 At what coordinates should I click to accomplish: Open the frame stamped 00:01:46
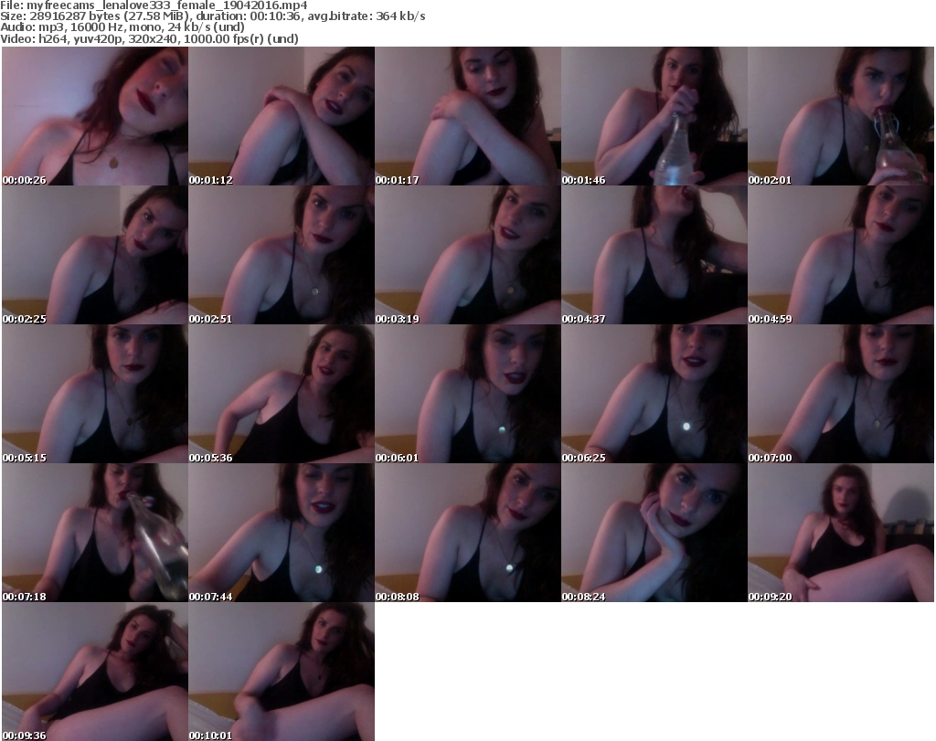tap(654, 116)
